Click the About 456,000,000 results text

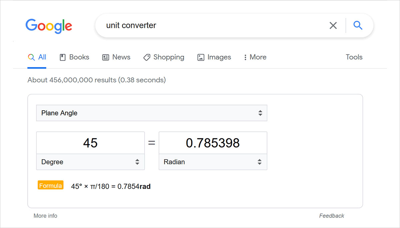[x=97, y=80]
